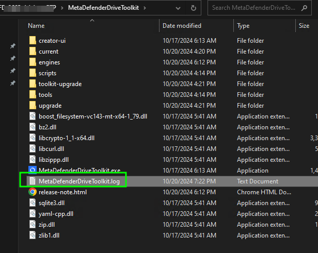Select the creator-ui folder name

click(52, 41)
